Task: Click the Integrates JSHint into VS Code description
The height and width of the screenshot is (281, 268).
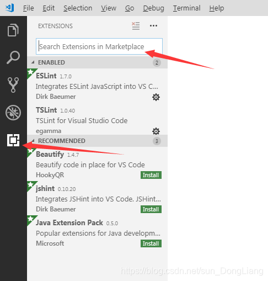Action: pyautogui.click(x=98, y=199)
